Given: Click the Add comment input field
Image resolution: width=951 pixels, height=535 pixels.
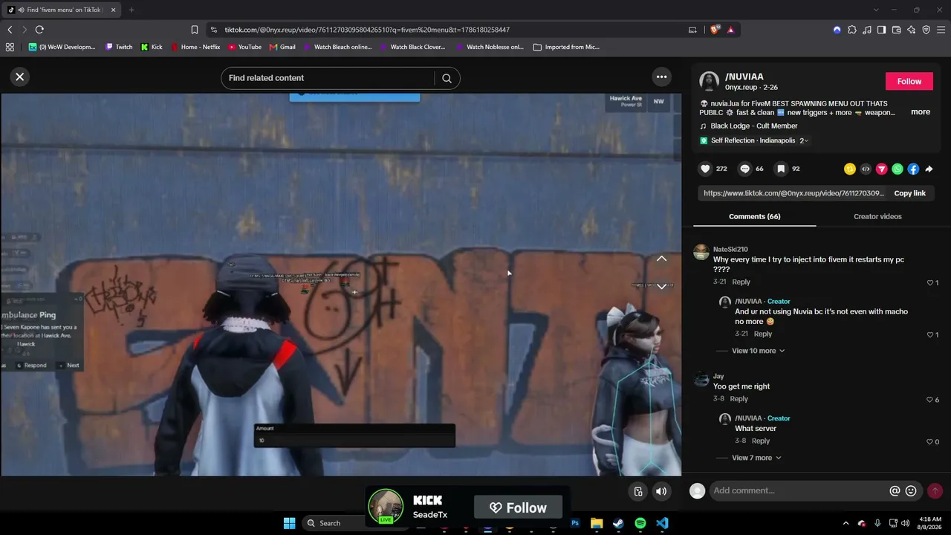Looking at the screenshot, I should 798,490.
